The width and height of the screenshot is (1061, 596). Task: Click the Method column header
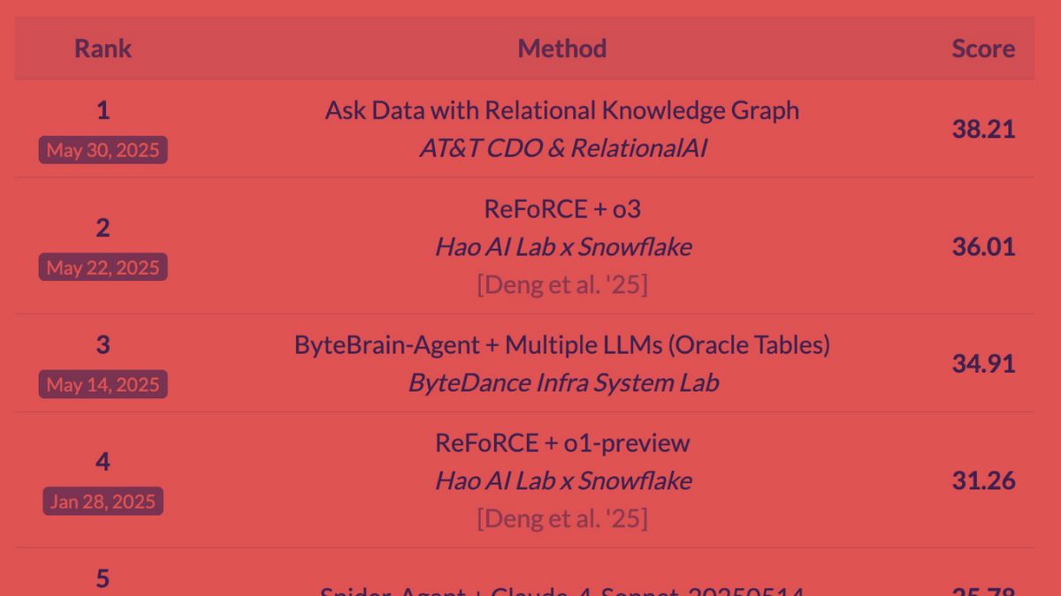[x=561, y=49]
